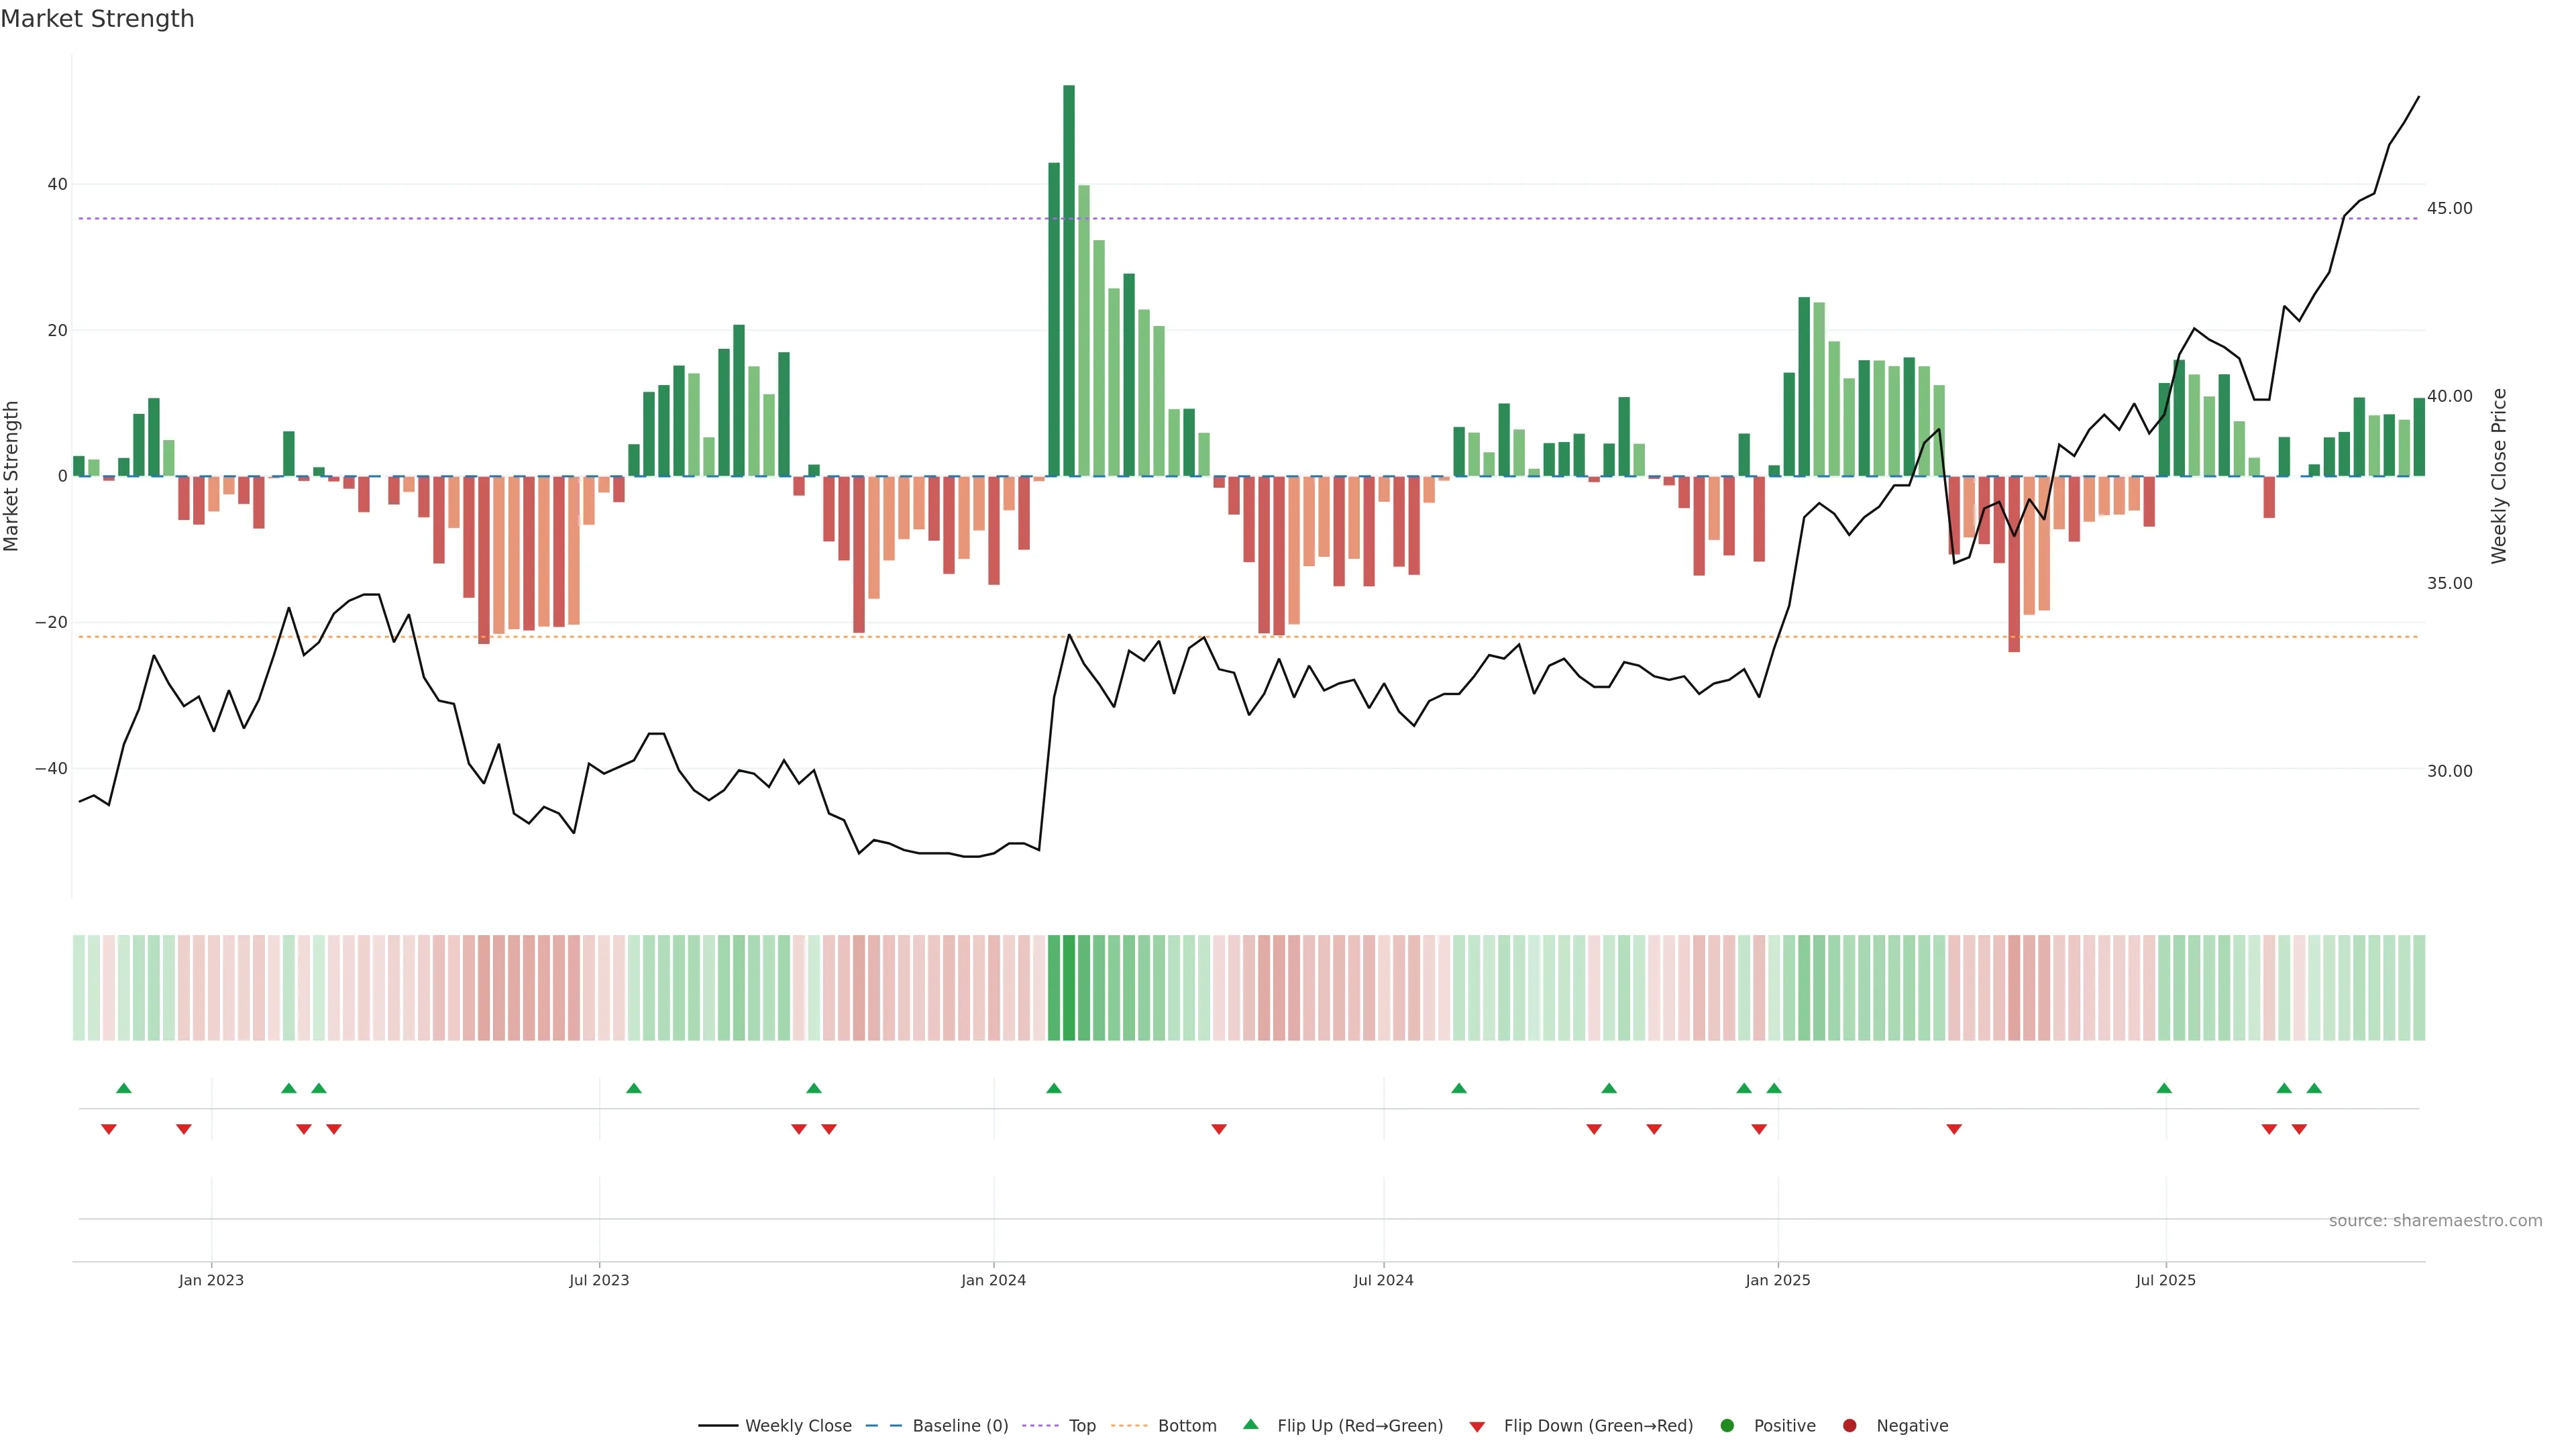Click the only flip-down marker between Jan 2025 and Jul 2025
Image resolution: width=2576 pixels, height=1449 pixels.
[x=1954, y=1129]
